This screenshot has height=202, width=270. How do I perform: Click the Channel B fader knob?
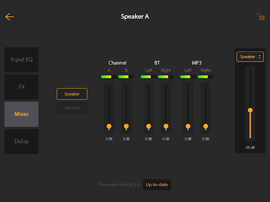point(126,127)
